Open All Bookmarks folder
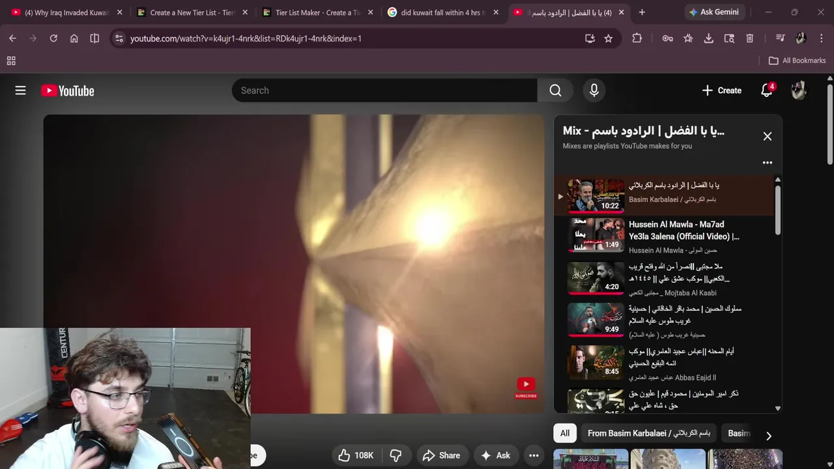This screenshot has height=469, width=834. point(797,61)
